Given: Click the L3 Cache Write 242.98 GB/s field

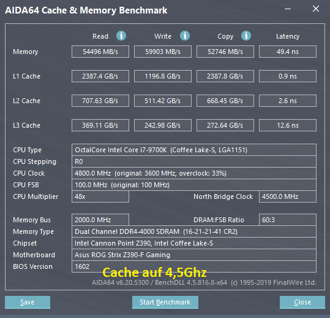Looking at the screenshot, I should 163,125.
